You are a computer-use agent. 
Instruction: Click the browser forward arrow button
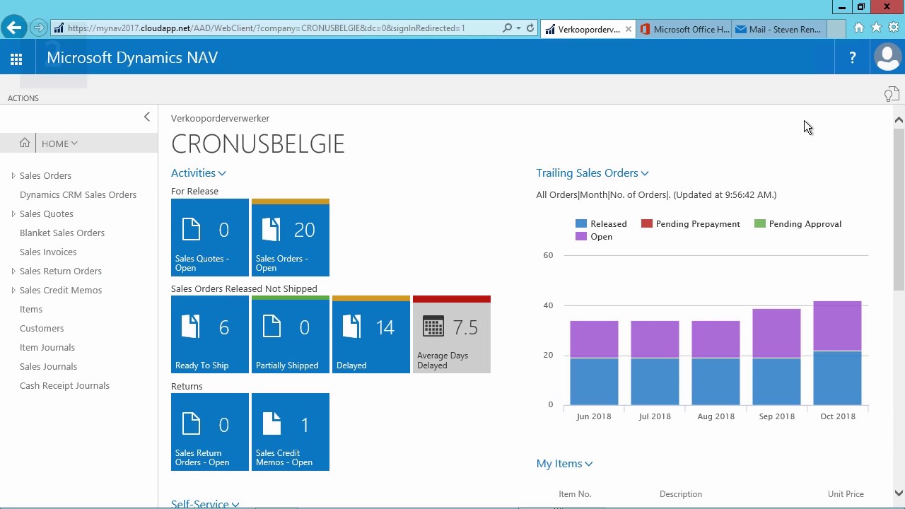pyautogui.click(x=39, y=28)
